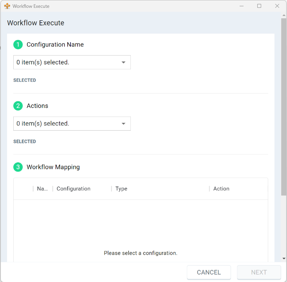Click the Type column header

coord(121,189)
